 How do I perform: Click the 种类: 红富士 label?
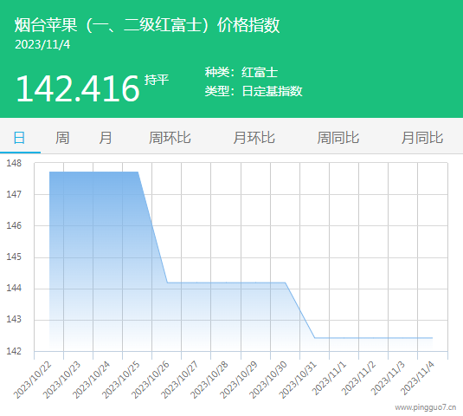(x=241, y=73)
